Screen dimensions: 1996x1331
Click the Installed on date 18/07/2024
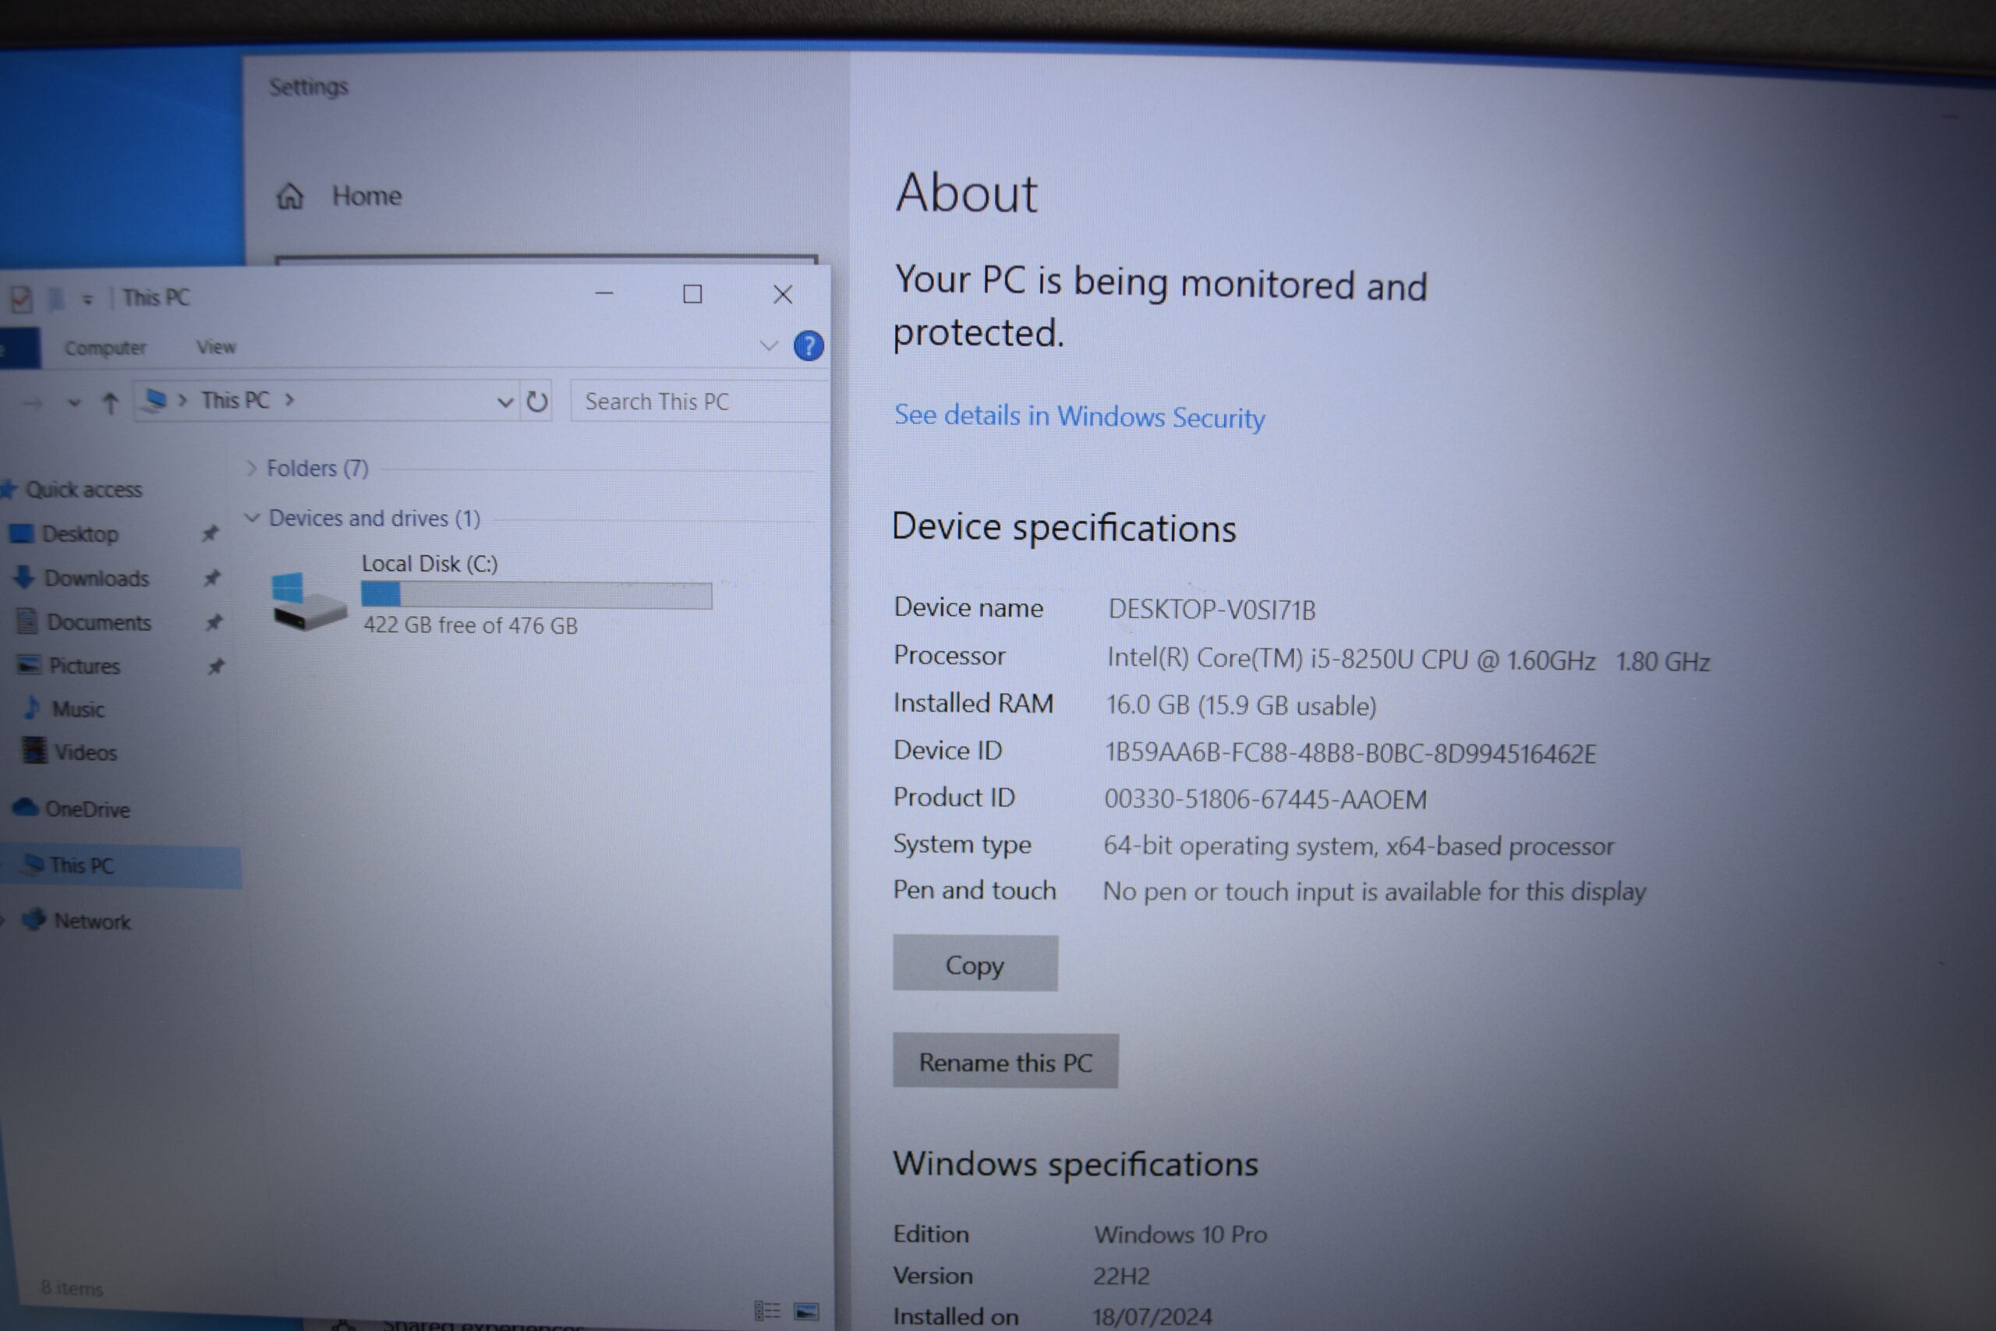[x=1152, y=1316]
